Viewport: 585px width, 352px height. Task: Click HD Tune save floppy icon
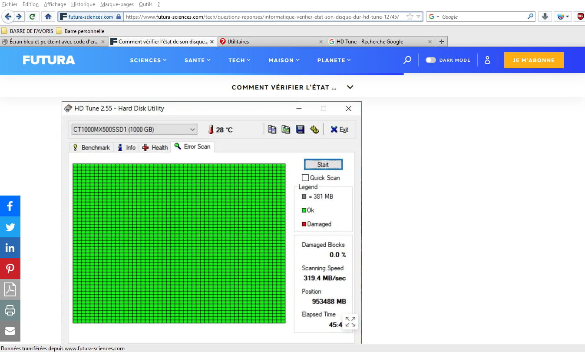pyautogui.click(x=300, y=129)
